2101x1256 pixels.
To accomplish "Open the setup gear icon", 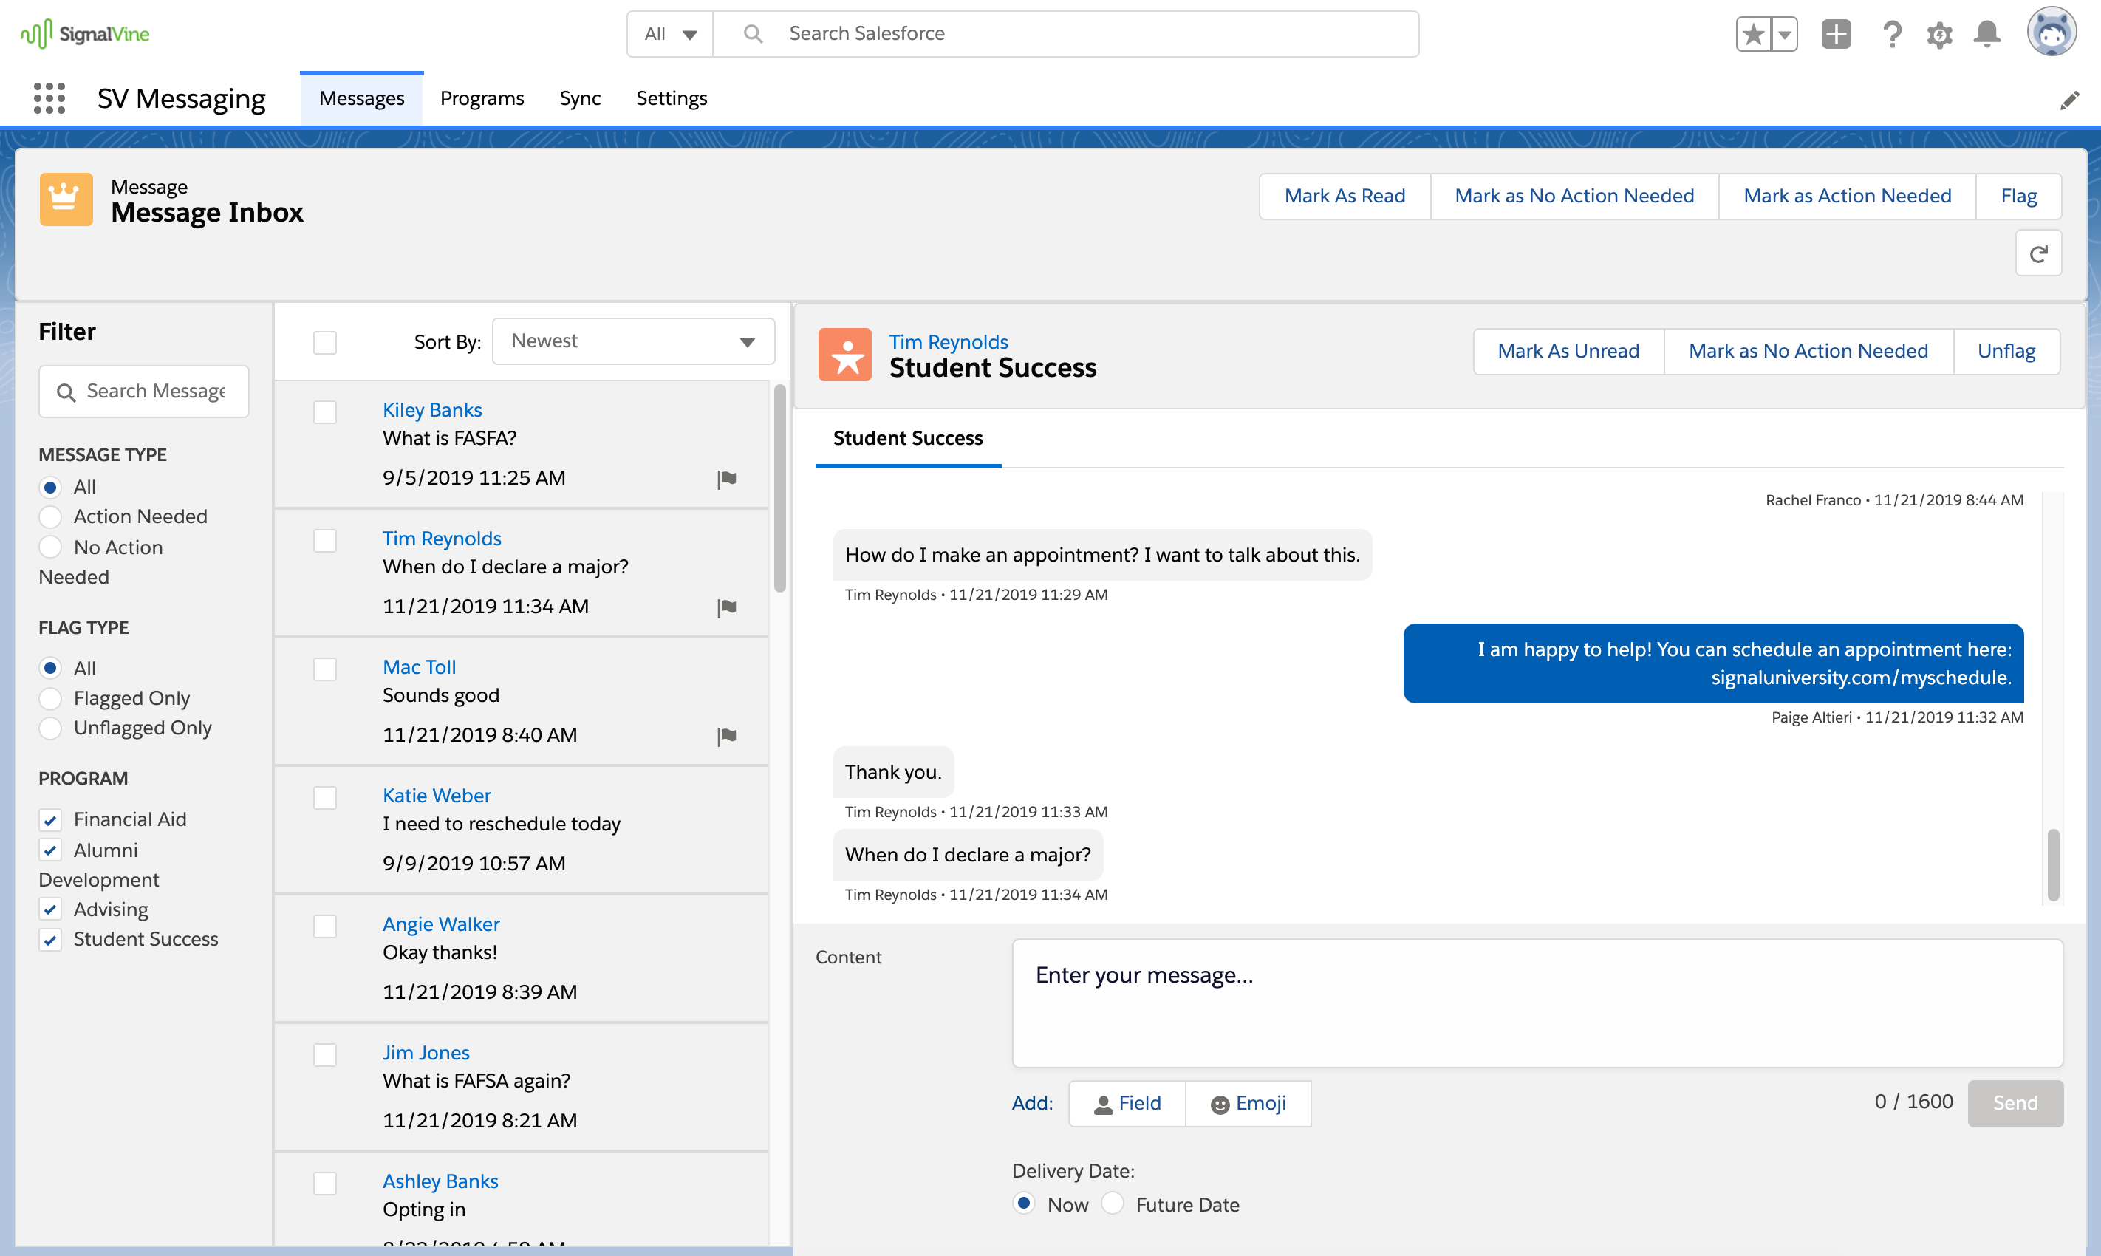I will click(x=1938, y=35).
